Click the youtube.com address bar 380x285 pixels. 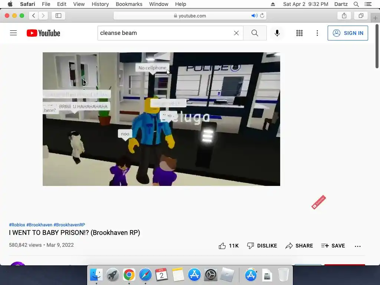pyautogui.click(x=190, y=16)
